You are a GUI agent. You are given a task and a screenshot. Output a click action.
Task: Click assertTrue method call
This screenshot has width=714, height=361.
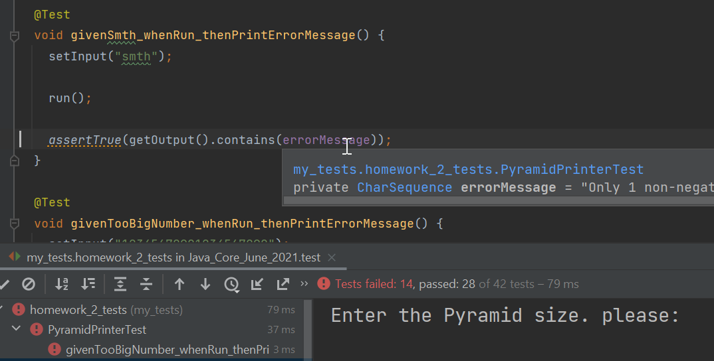84,140
